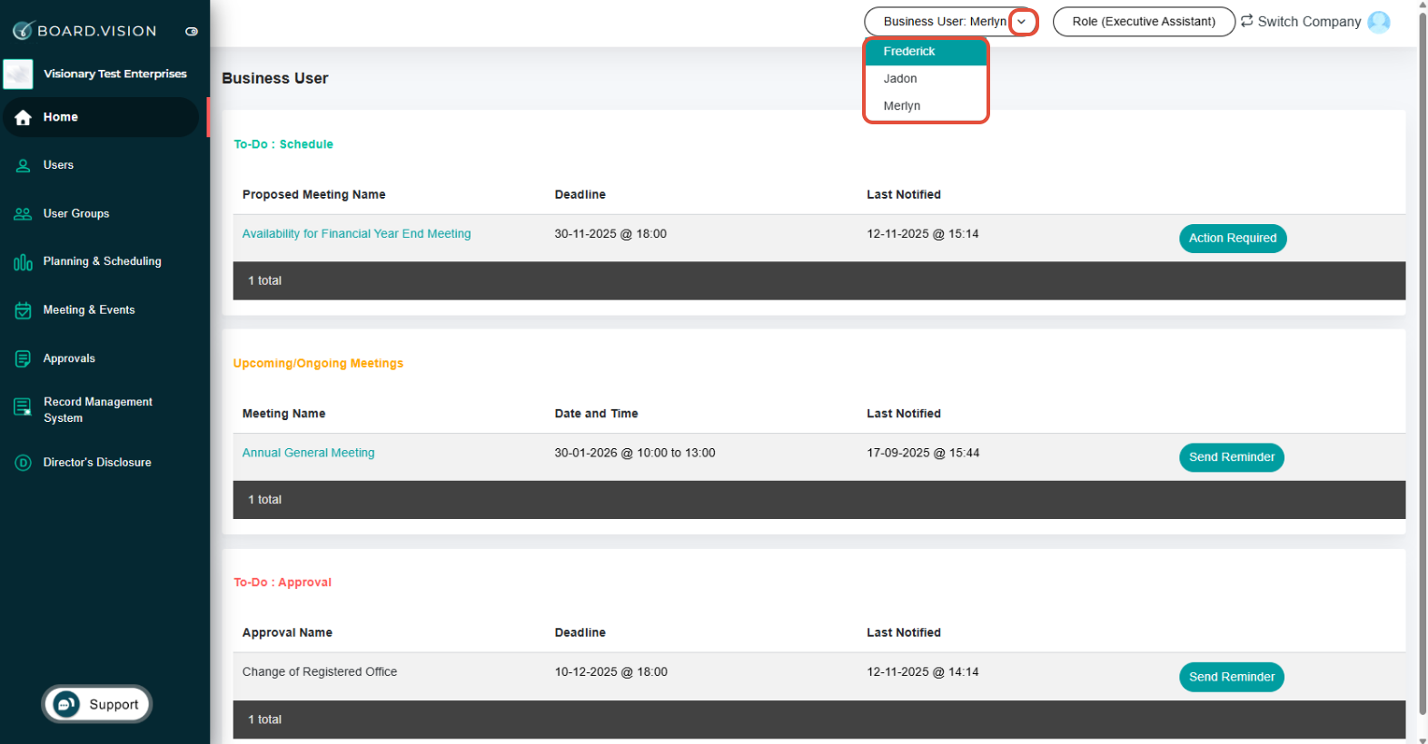Select Frederick from the user dropdown
Screen dimensions: 1428x744
(926, 52)
